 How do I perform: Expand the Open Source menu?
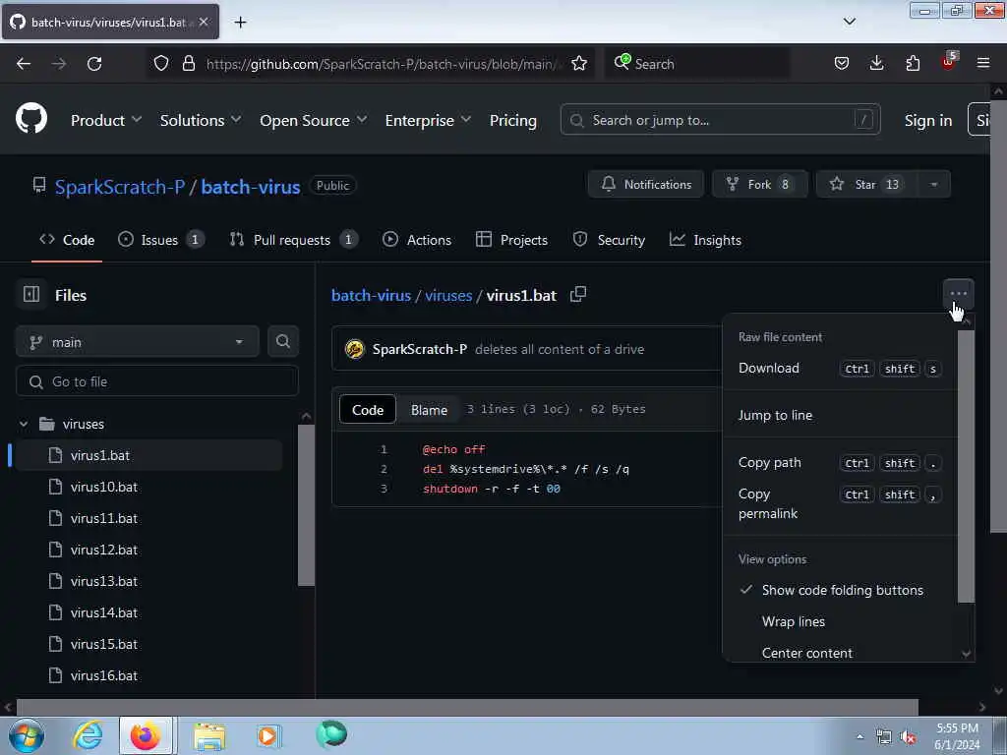314,120
